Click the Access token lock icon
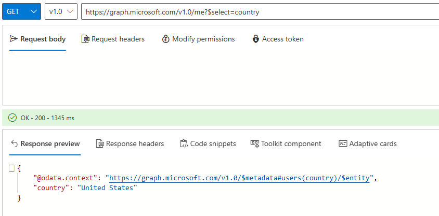 tap(255, 39)
